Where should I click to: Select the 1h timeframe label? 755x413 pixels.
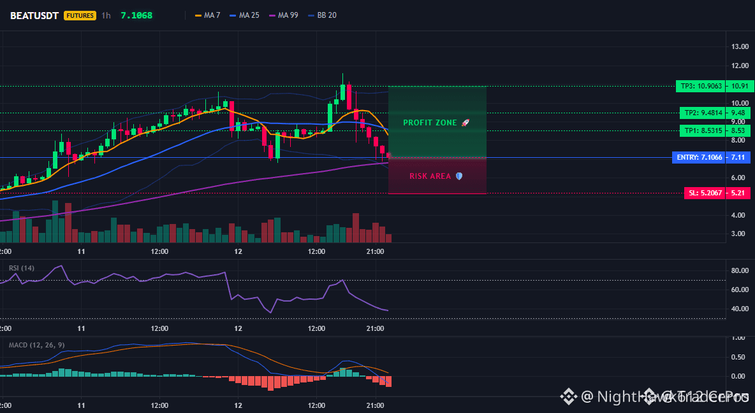[x=106, y=15]
